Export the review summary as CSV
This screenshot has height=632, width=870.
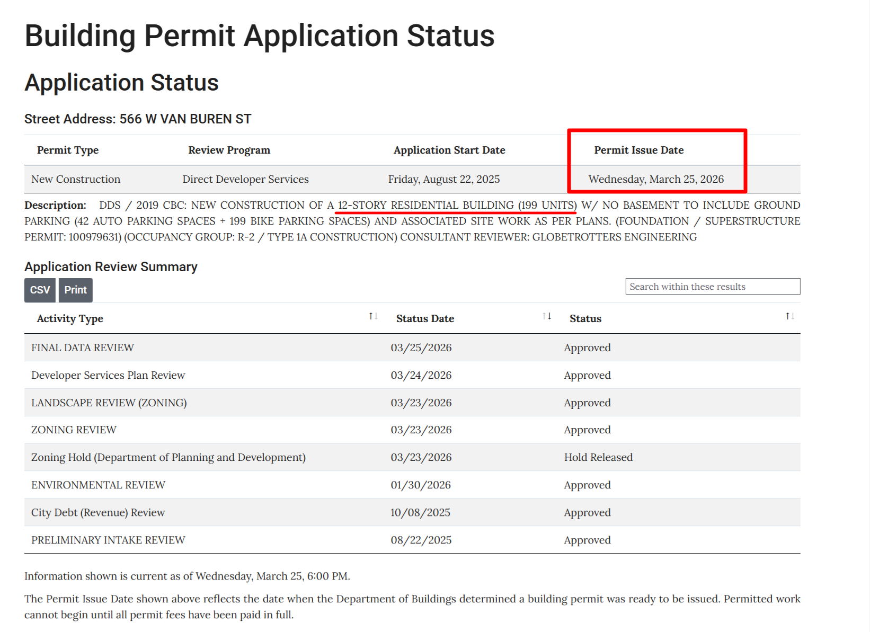39,290
